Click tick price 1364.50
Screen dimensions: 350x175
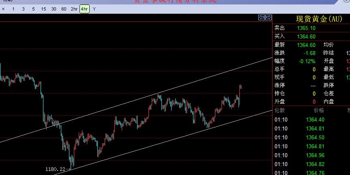point(315,138)
